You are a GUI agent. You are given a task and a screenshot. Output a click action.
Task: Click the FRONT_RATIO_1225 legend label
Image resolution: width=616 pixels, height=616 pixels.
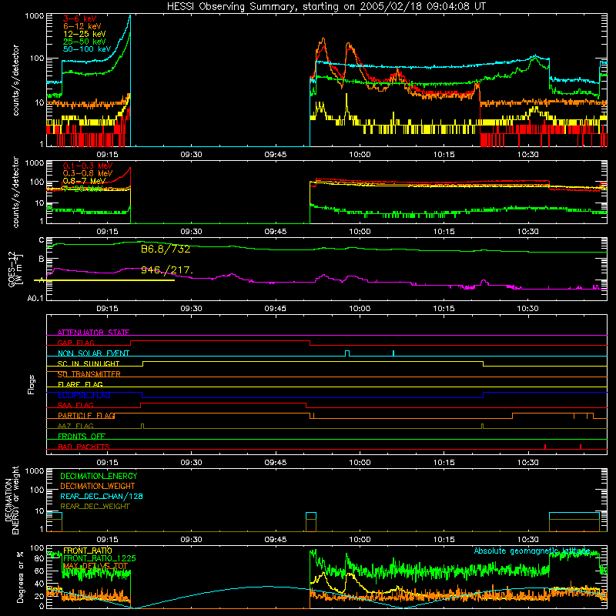coord(99,559)
